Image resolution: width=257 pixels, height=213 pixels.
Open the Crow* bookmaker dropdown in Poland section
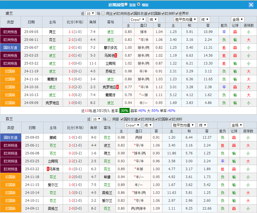[137, 19]
